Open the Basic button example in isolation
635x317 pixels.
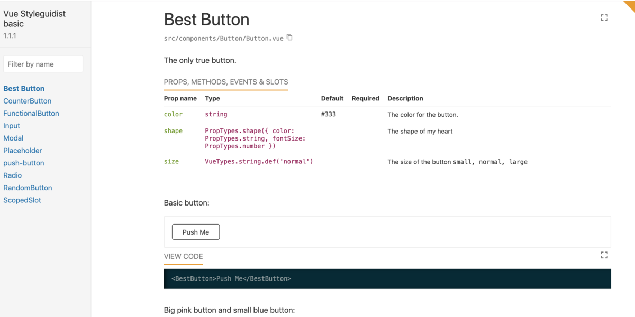tap(604, 255)
